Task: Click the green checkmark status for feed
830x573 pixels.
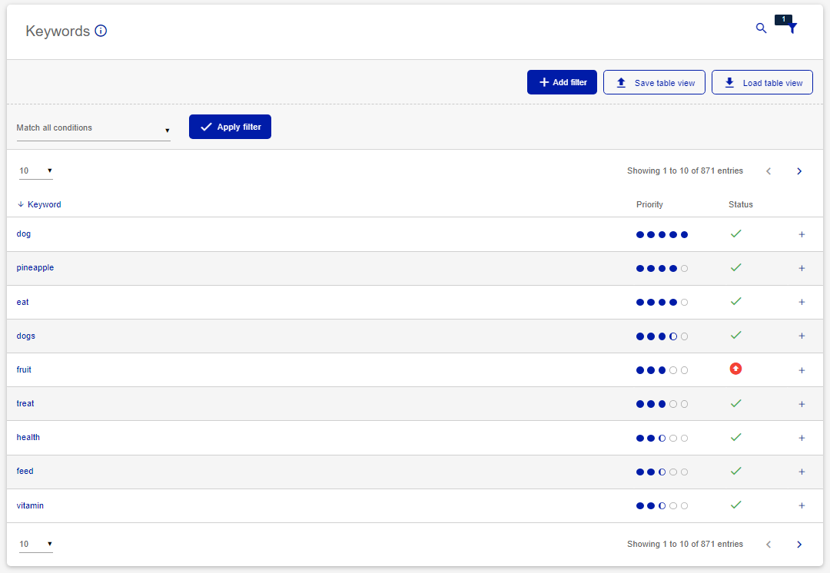Action: pyautogui.click(x=735, y=471)
